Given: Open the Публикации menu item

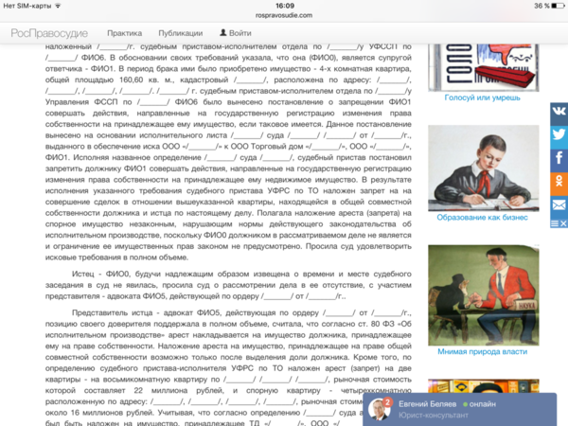Looking at the screenshot, I should coord(181,33).
